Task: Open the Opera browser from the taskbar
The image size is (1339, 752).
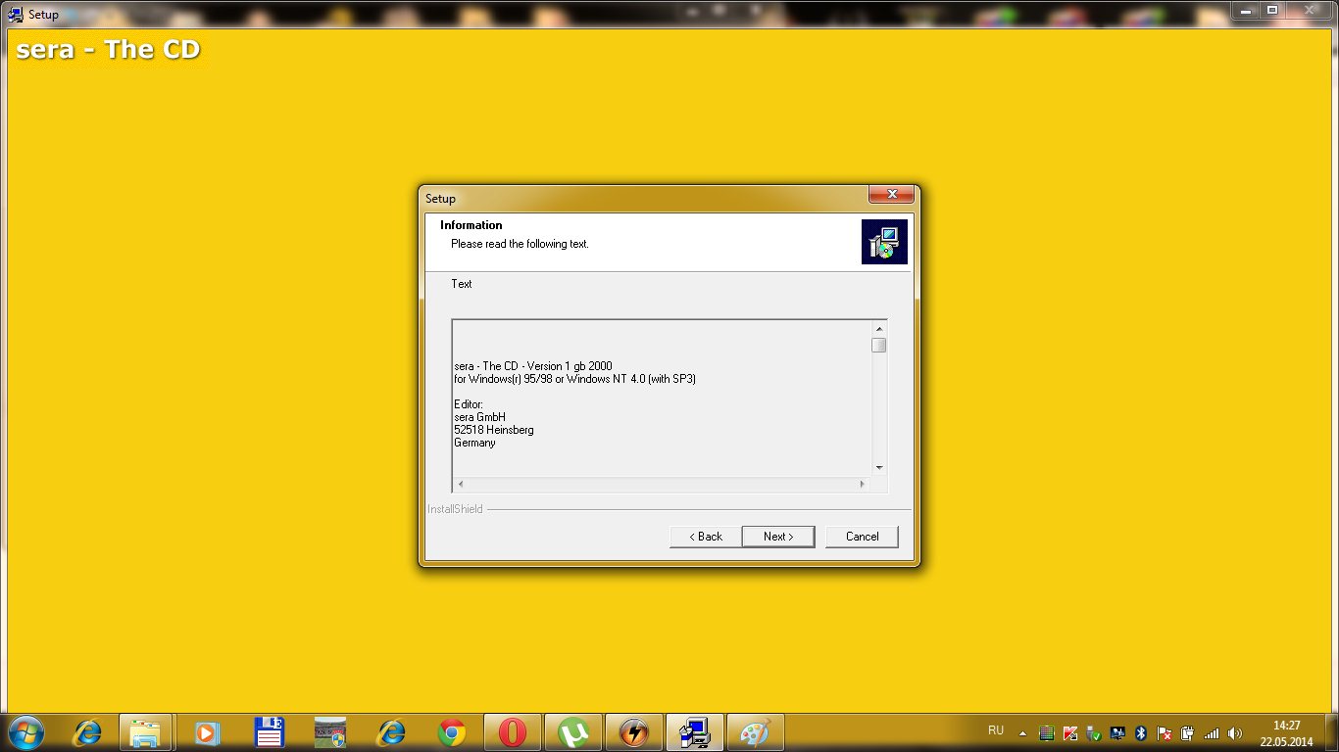Action: pos(512,732)
